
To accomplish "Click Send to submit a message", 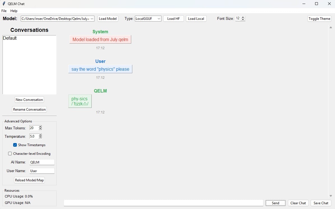I will [x=275, y=203].
